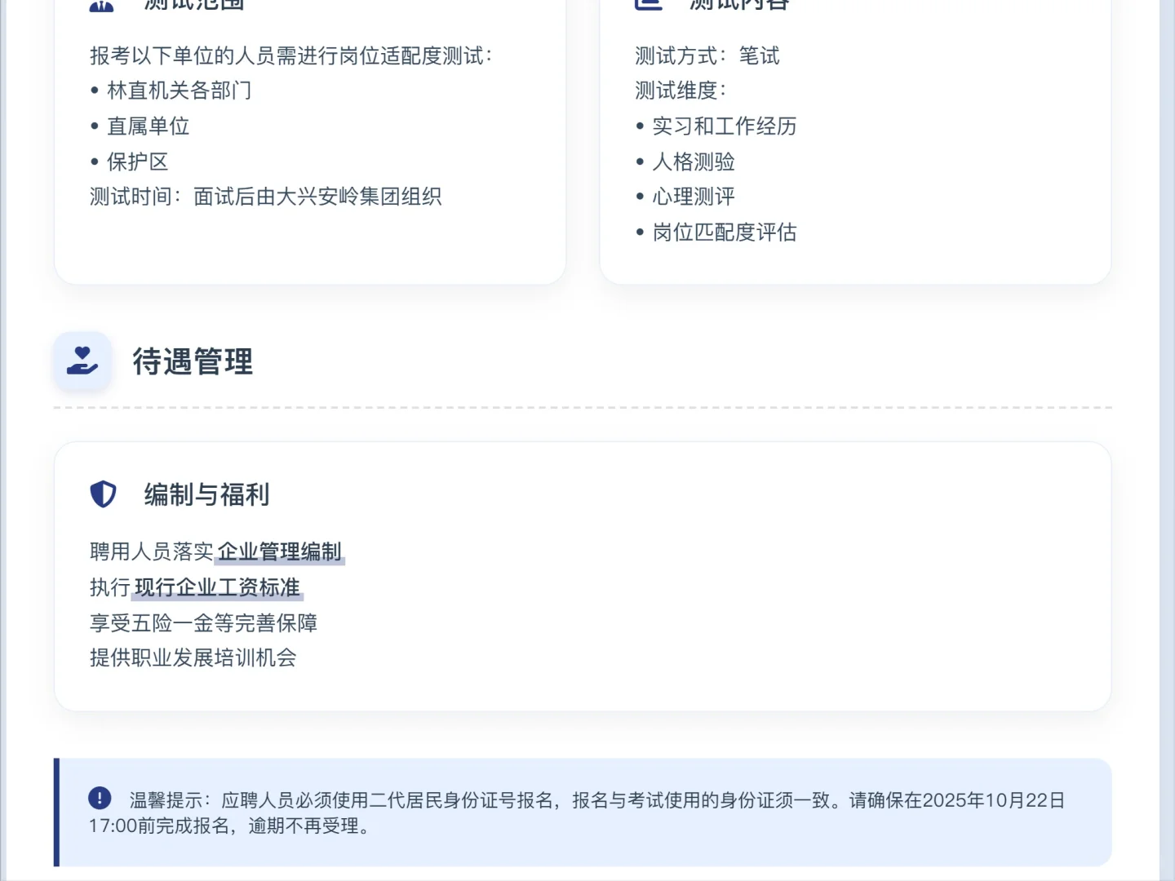Click the line 提供职业发展培训机会
1175x881 pixels.
point(193,658)
